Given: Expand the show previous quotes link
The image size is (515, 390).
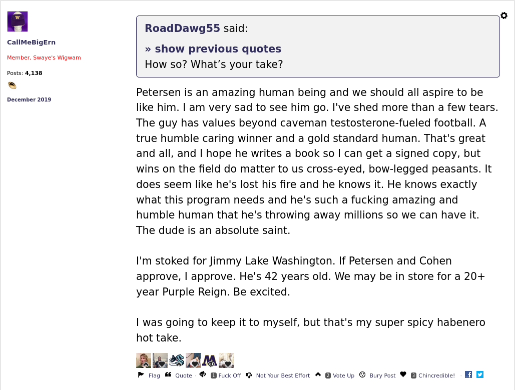Looking at the screenshot, I should pyautogui.click(x=213, y=49).
